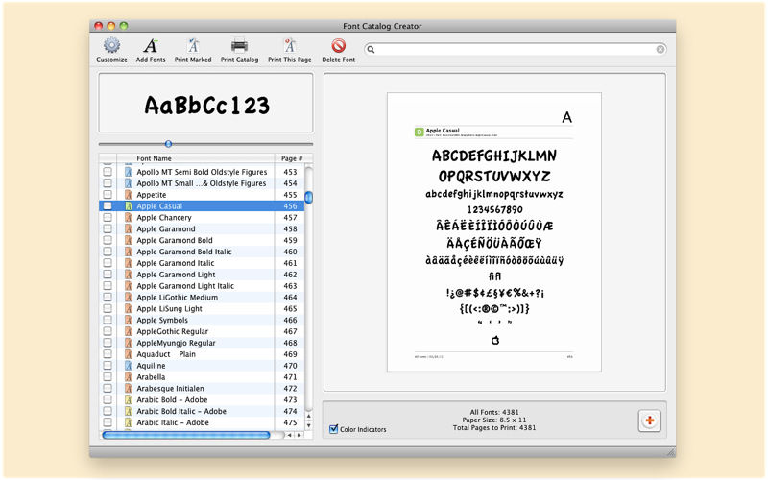Select Apollo MT Small ...& Oldstyle Figures row
The width and height of the screenshot is (768, 480).
(x=202, y=183)
